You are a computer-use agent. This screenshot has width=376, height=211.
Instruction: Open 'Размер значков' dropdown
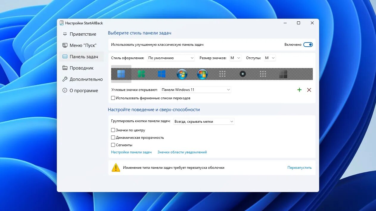235,58
